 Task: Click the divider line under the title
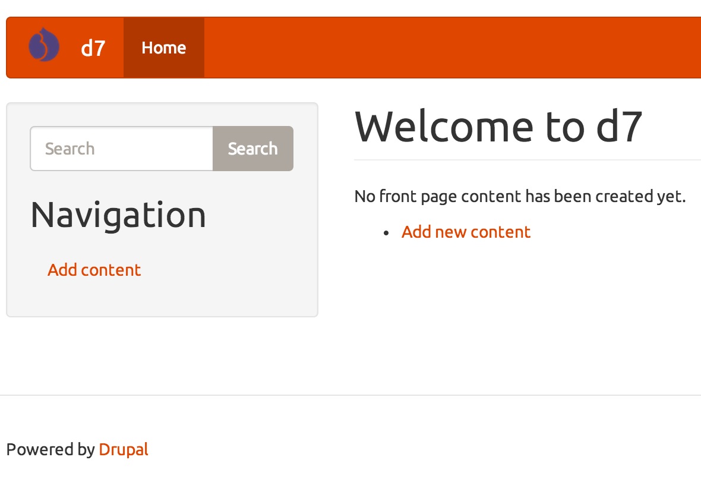pyautogui.click(x=528, y=159)
